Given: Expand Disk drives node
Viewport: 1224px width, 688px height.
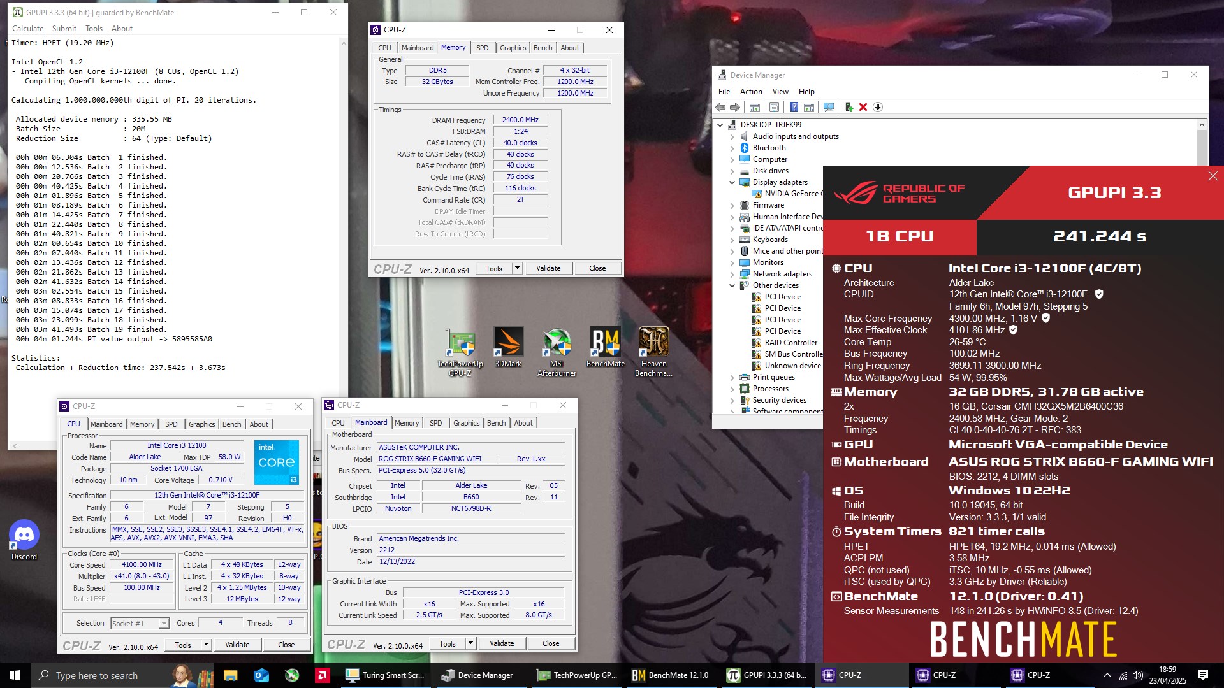Looking at the screenshot, I should [x=732, y=171].
